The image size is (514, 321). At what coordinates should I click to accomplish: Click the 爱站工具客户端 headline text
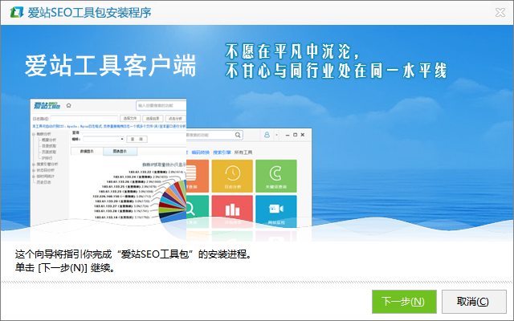pyautogui.click(x=111, y=66)
